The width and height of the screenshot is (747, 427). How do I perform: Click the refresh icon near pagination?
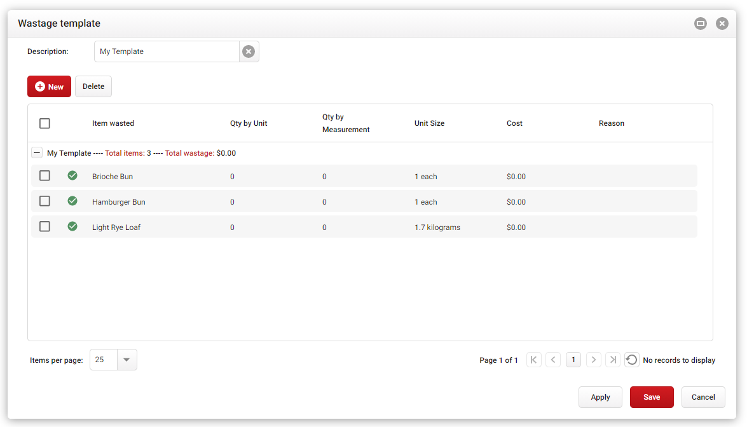coord(631,360)
